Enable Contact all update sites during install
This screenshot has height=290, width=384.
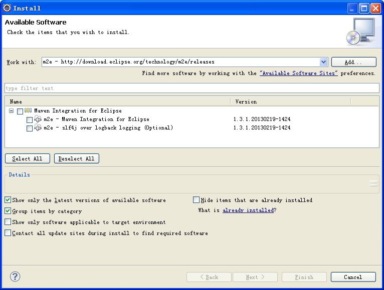(8, 232)
